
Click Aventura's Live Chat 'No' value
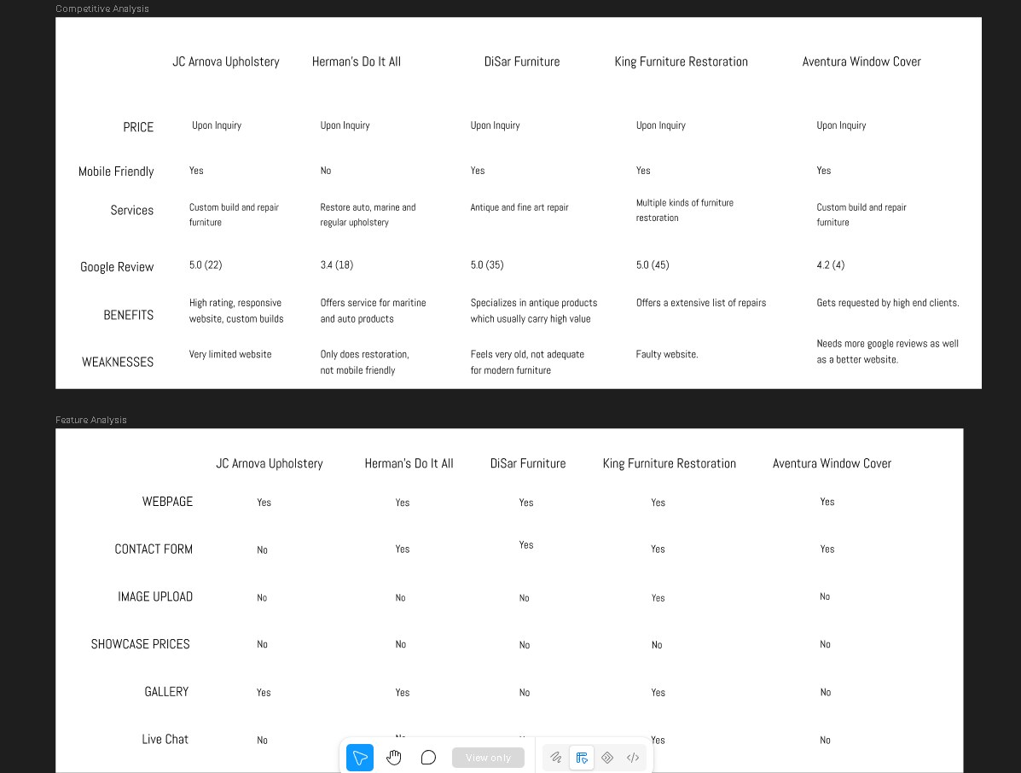coord(825,741)
